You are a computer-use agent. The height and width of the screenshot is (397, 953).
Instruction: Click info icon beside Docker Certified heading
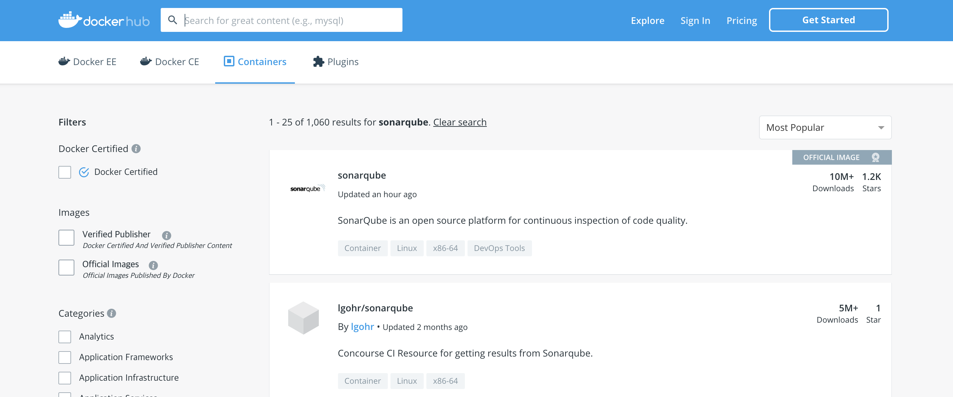click(136, 149)
